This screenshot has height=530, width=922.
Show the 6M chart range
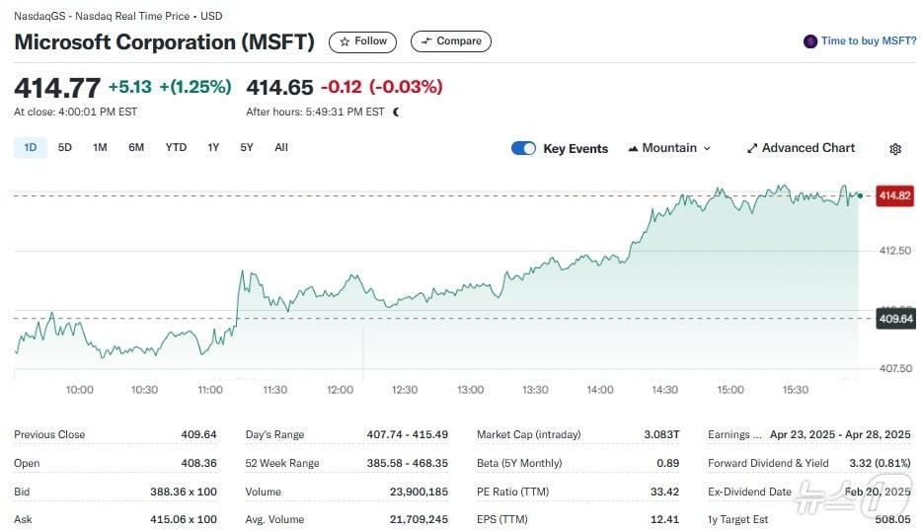click(x=136, y=148)
